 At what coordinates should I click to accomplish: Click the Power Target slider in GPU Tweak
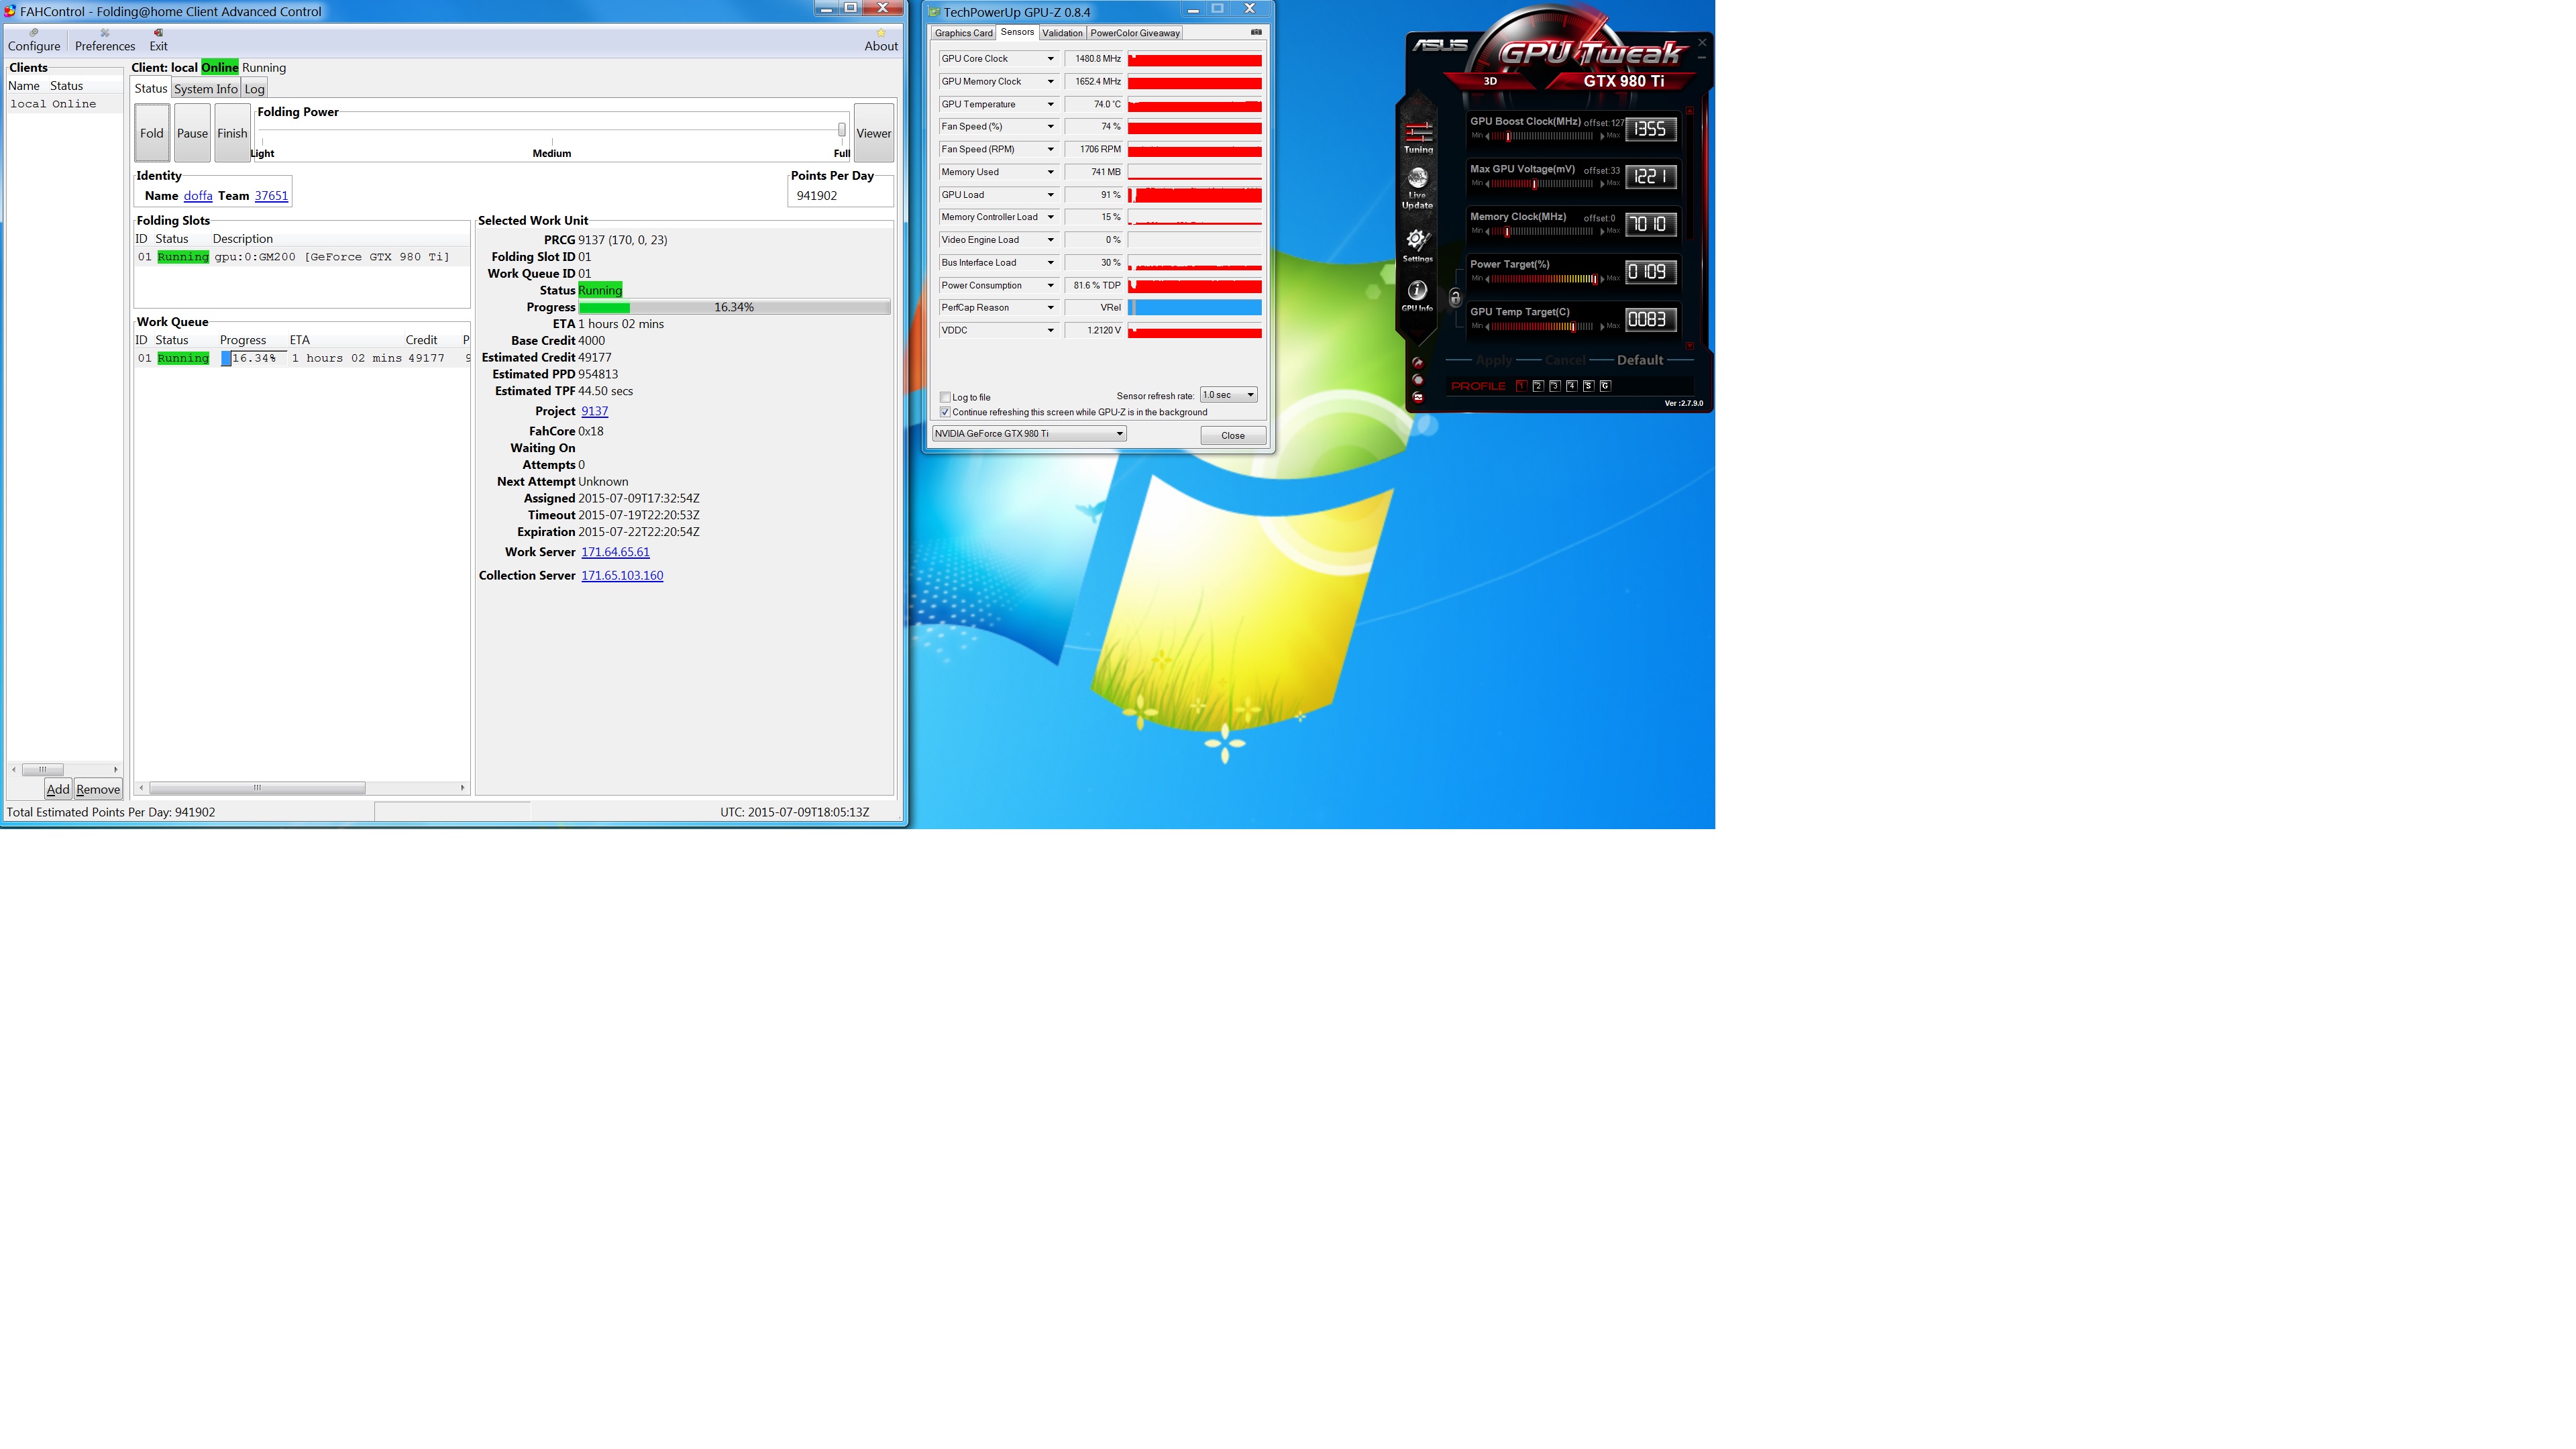tap(1545, 279)
